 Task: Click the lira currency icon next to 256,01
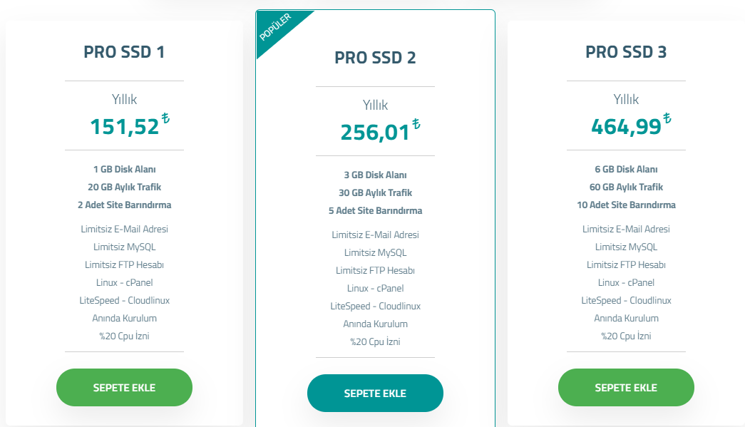point(416,124)
